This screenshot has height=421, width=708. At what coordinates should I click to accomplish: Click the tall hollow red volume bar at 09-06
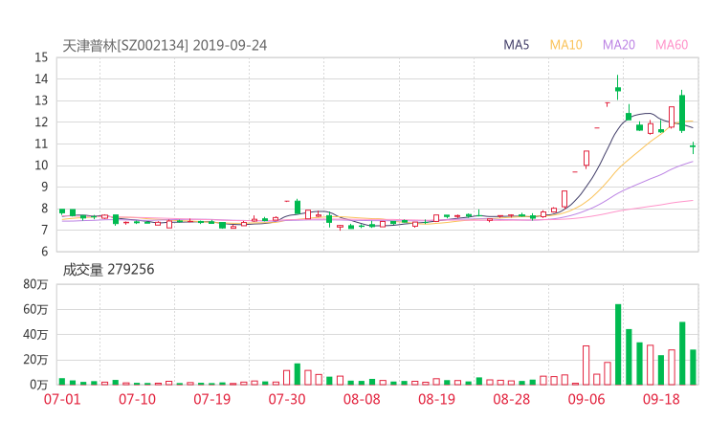pyautogui.click(x=586, y=366)
